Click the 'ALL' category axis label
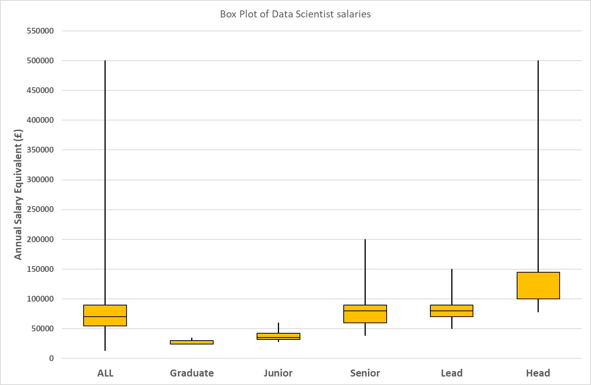 (x=105, y=373)
